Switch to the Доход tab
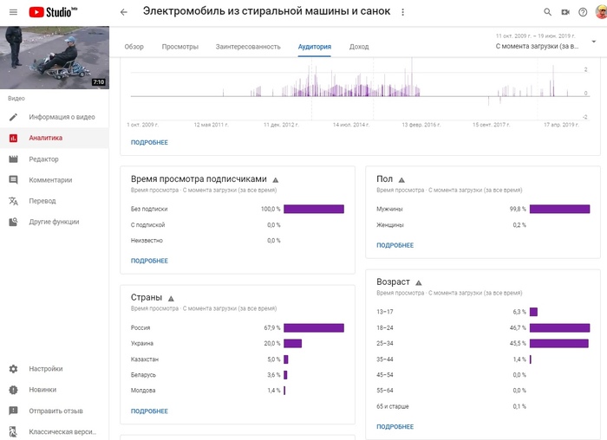 (359, 47)
